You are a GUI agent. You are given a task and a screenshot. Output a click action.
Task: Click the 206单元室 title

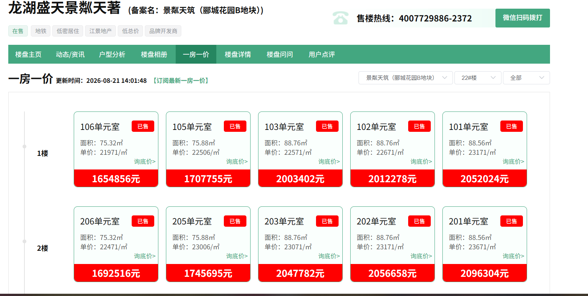tap(100, 221)
